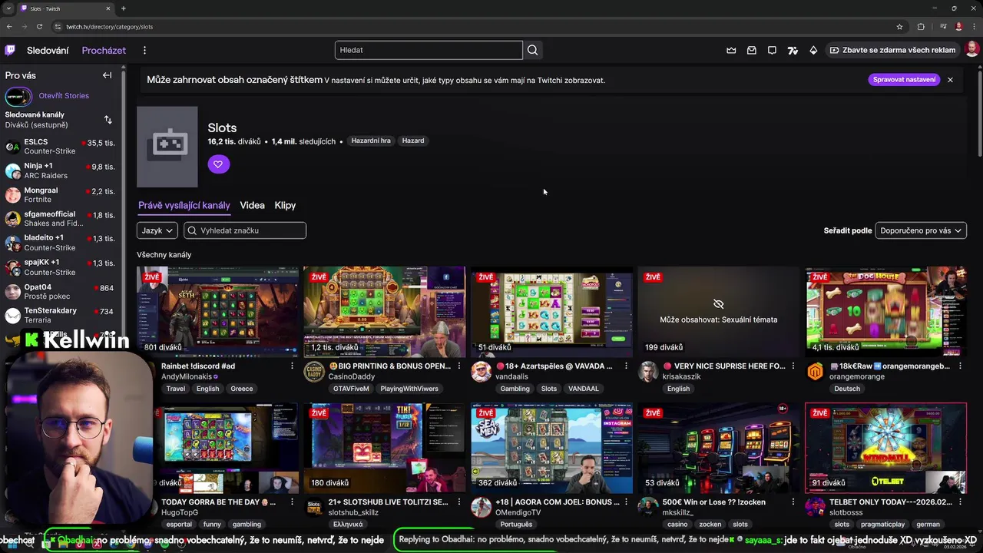
Task: Go to Procházet in top navigation
Action: (x=104, y=51)
